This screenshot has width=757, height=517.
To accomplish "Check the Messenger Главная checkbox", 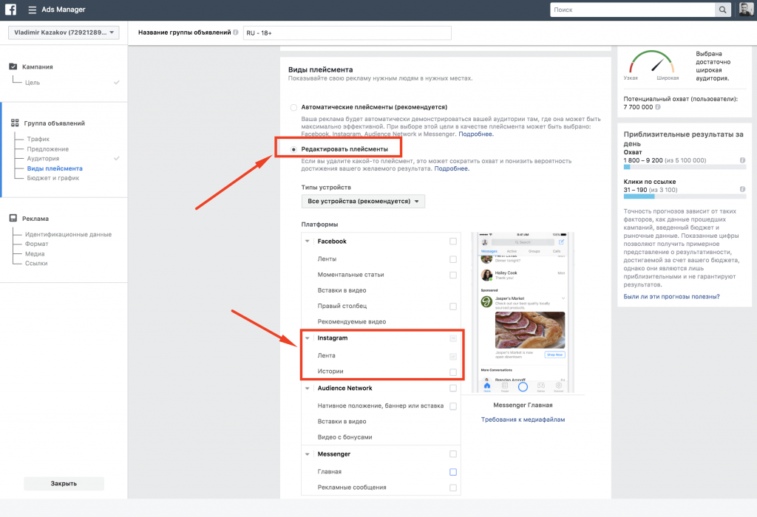I will pos(453,472).
